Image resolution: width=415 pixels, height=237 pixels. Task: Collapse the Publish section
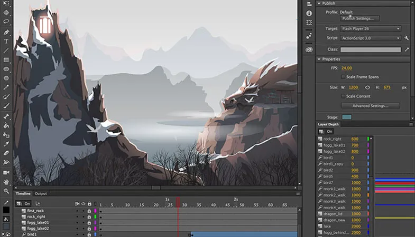click(319, 3)
